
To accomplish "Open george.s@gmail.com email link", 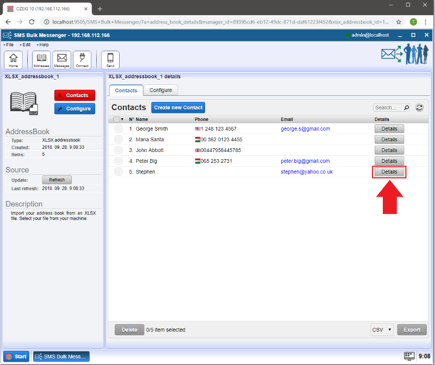I will (x=305, y=129).
